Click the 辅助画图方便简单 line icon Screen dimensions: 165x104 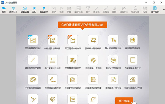pyautogui.click(x=33, y=60)
